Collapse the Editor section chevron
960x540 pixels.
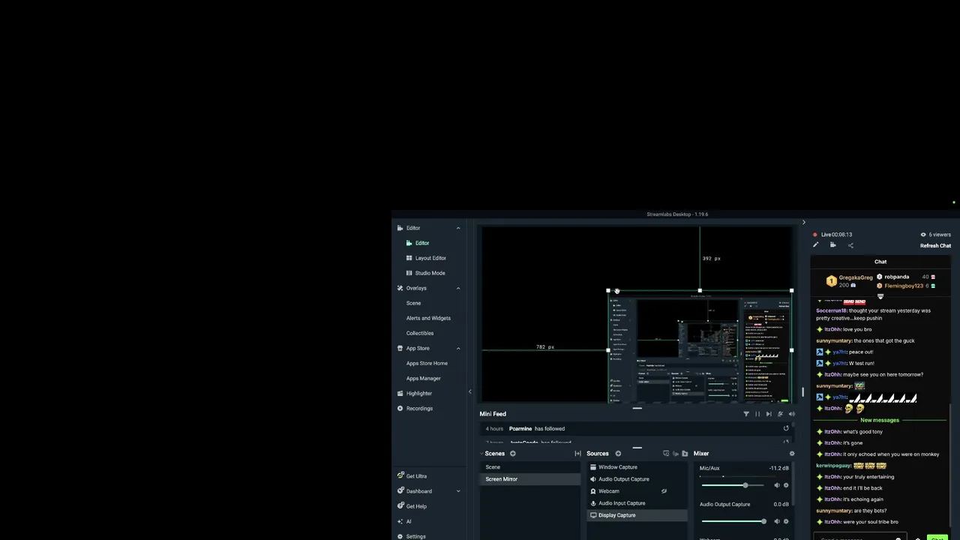(458, 228)
